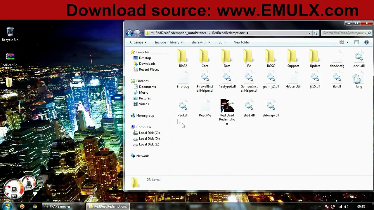The height and width of the screenshot is (210, 374).
Task: Select the lang file
Action: point(359,80)
